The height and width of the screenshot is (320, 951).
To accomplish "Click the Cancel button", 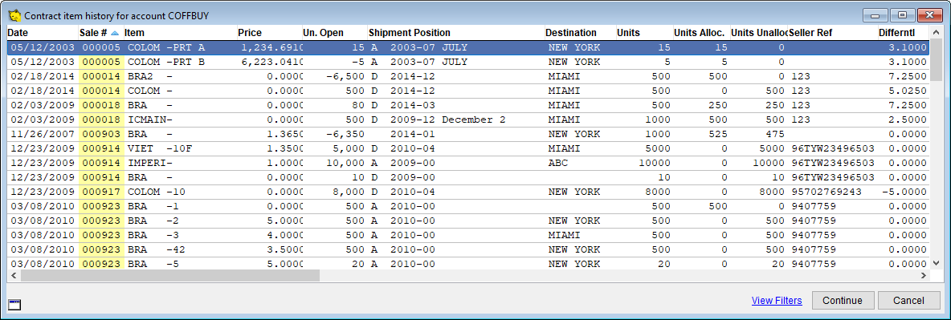I will pos(908,301).
